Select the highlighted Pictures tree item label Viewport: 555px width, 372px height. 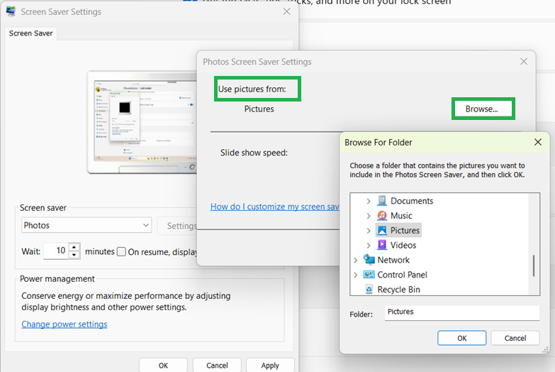pyautogui.click(x=405, y=231)
